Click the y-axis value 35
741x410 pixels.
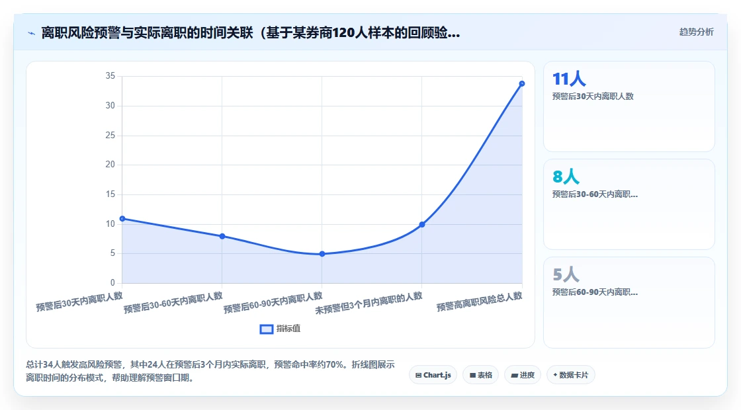coord(110,76)
